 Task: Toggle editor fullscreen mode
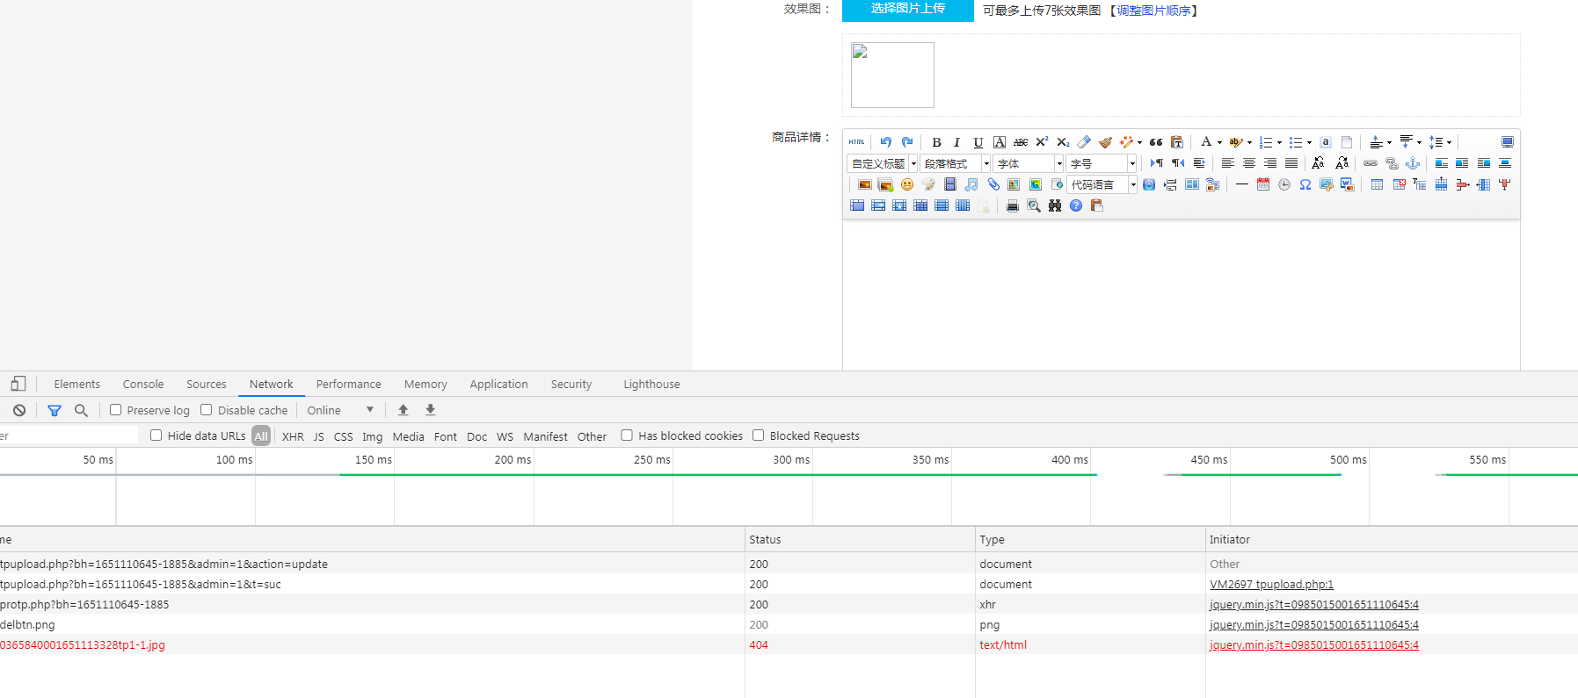(x=1508, y=142)
